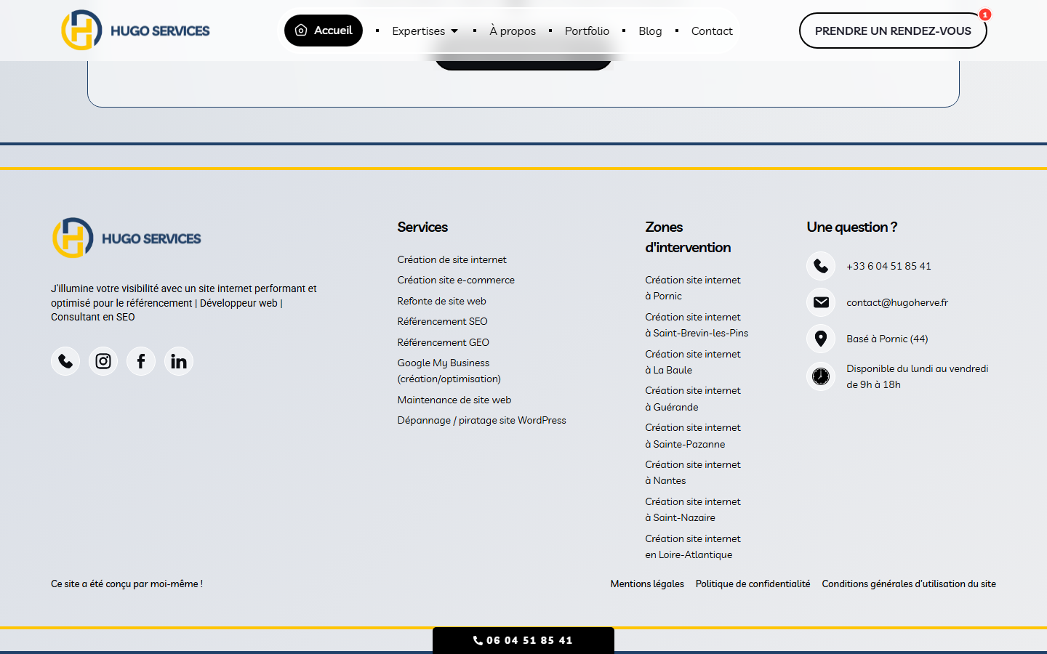Screen dimensions: 1047x654
Task: Click the envelope email icon
Action: pos(821,302)
